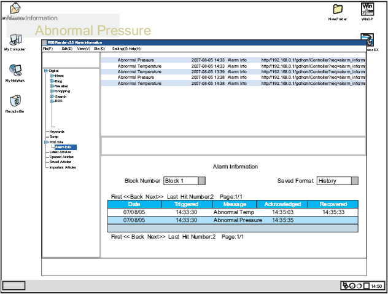The width and height of the screenshot is (388, 294).
Task: Open the Saved Format dropdown
Action: click(x=354, y=181)
